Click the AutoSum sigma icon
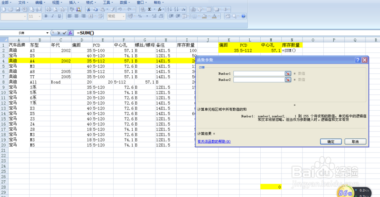This screenshot has width=380, height=197. click(149, 10)
